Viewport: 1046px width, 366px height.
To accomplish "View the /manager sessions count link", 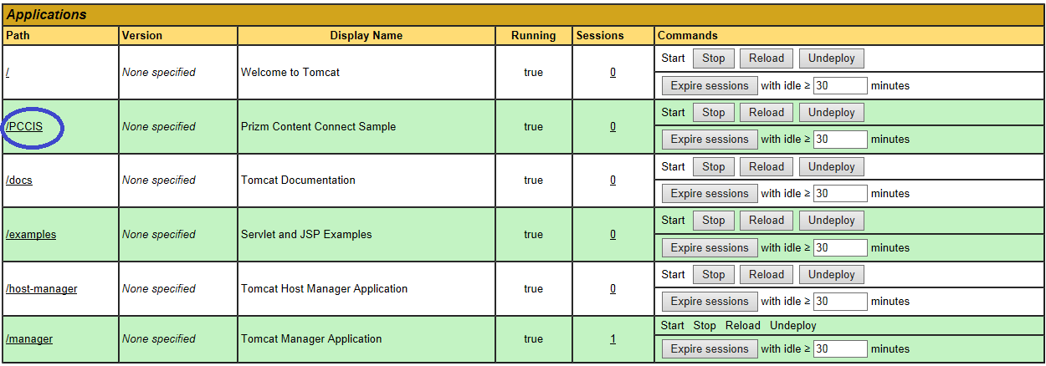I will [613, 339].
